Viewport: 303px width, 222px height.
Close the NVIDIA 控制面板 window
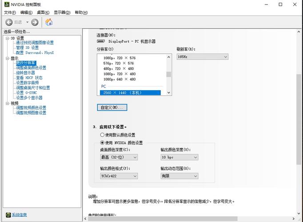(295, 4)
